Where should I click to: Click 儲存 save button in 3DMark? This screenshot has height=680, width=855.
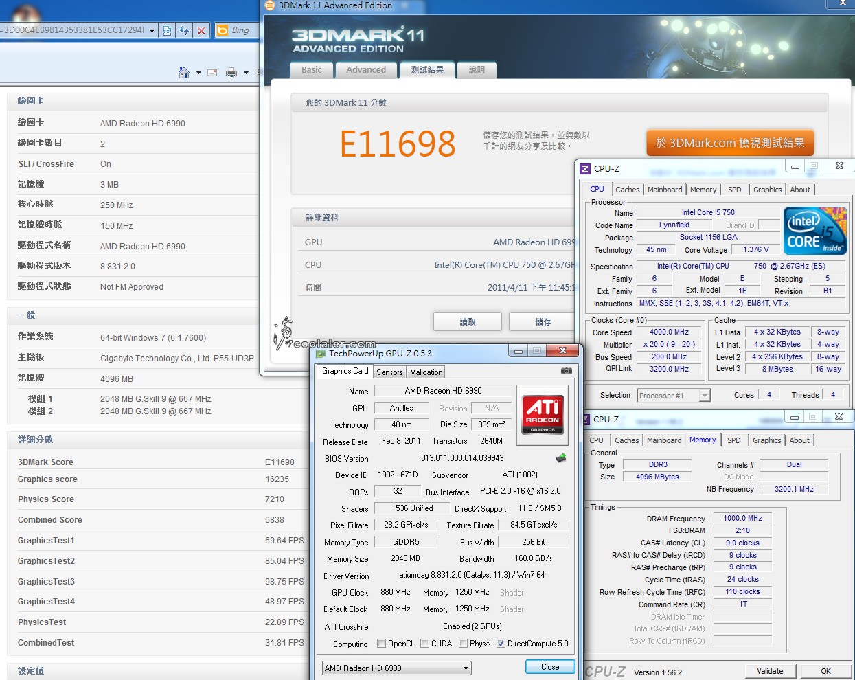click(543, 321)
